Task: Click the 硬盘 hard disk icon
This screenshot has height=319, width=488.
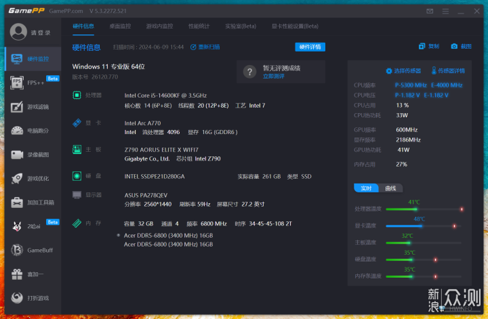Action: coord(77,176)
